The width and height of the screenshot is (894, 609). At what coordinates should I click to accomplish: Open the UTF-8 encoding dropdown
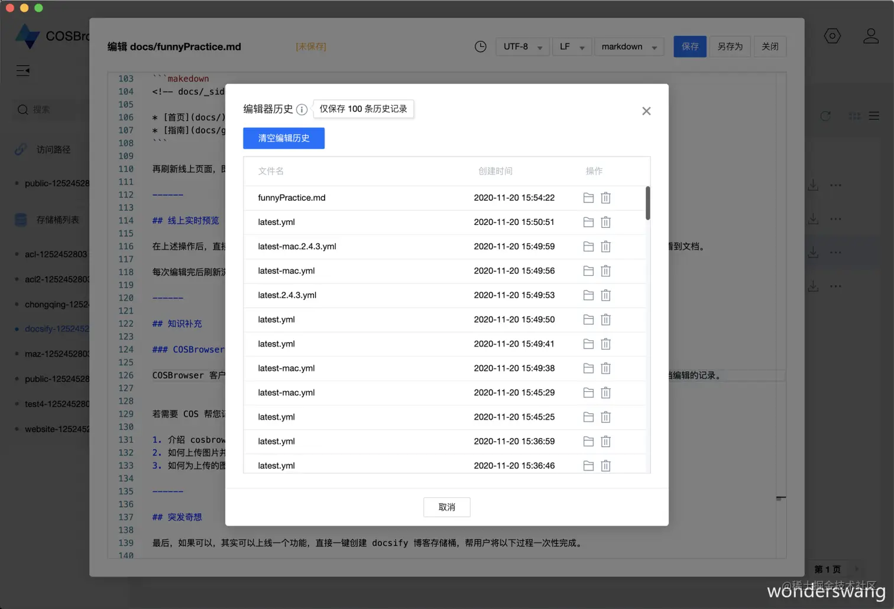point(523,47)
